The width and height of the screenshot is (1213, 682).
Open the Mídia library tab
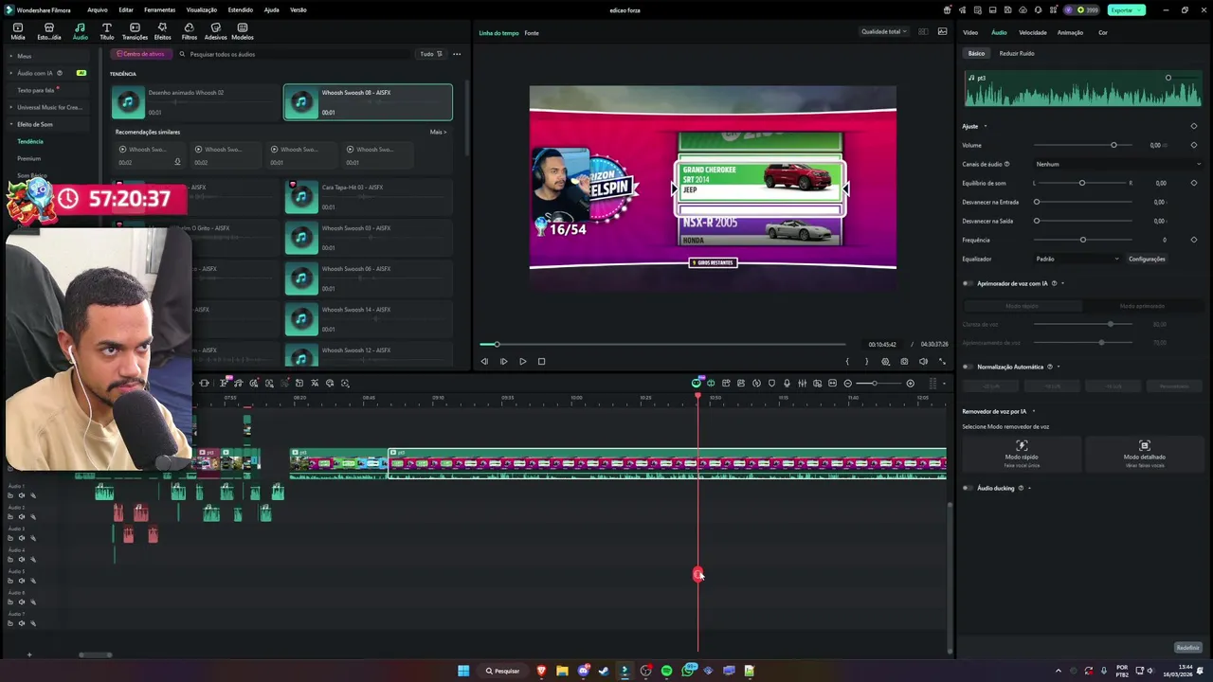(18, 31)
